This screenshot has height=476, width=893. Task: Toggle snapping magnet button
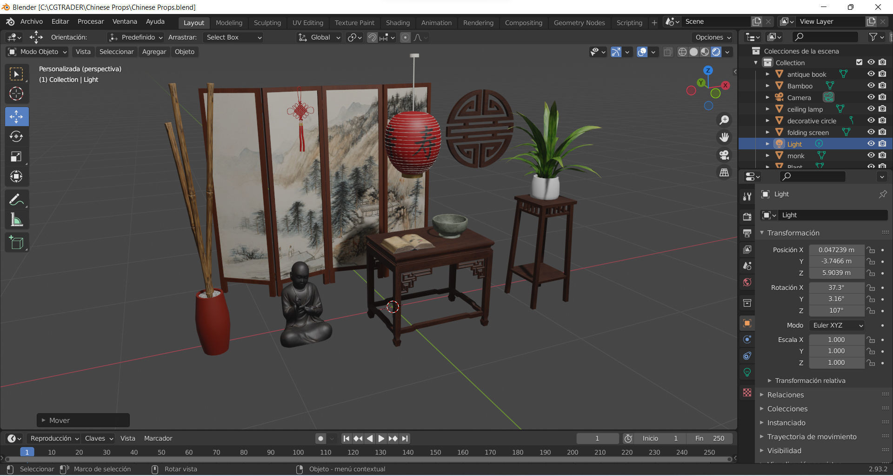372,37
